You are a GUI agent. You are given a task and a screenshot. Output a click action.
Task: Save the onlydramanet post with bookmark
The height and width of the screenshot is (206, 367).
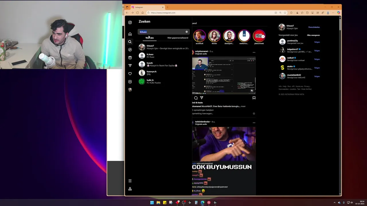(254, 98)
